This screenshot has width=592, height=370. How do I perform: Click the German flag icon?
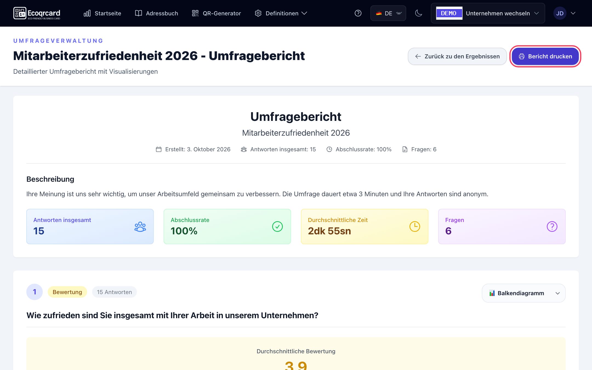pos(379,13)
